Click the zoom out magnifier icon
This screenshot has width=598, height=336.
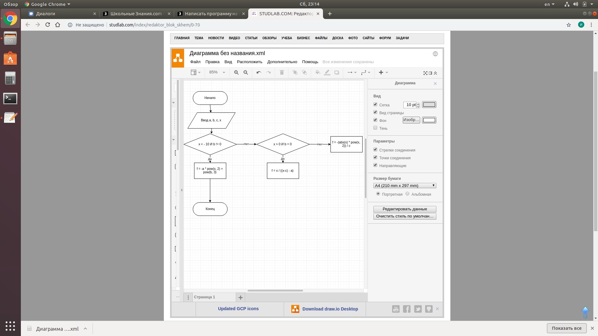(x=245, y=72)
